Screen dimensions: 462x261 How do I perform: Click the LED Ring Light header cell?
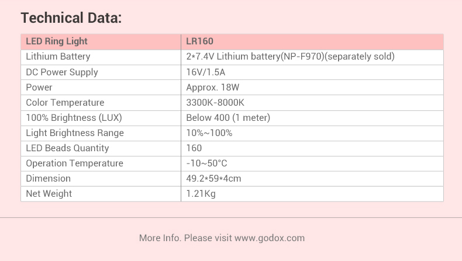(x=57, y=41)
